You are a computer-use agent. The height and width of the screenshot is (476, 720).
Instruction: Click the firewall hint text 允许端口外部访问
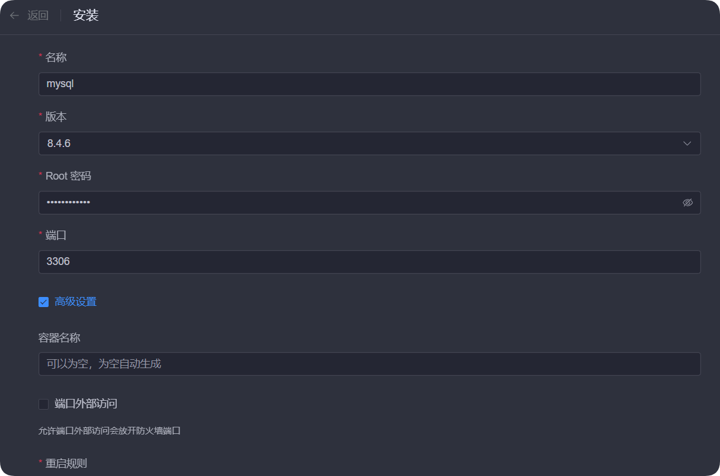point(109,431)
